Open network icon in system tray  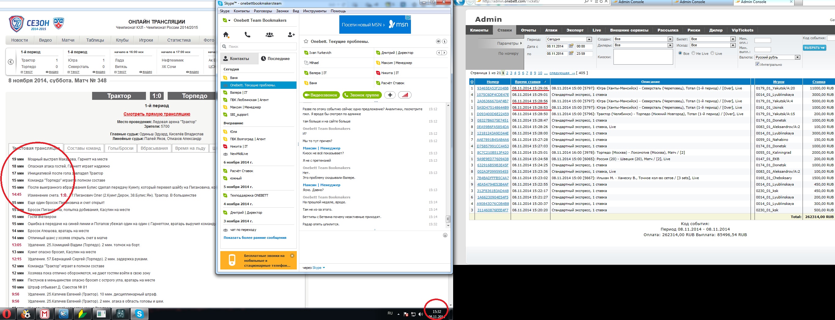[x=413, y=314]
